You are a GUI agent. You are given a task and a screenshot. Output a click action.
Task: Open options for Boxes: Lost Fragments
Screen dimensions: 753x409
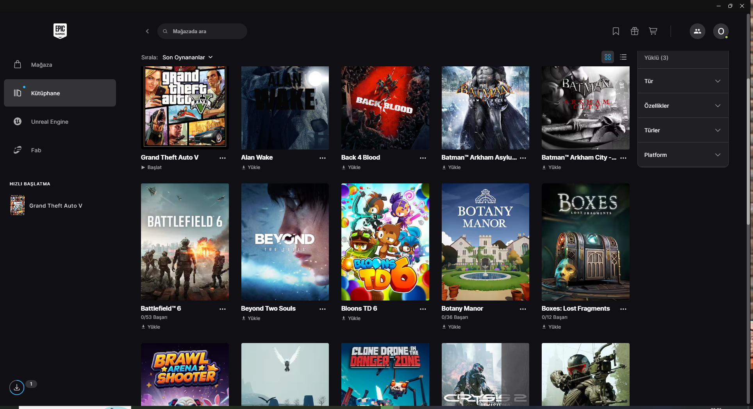[x=623, y=309]
